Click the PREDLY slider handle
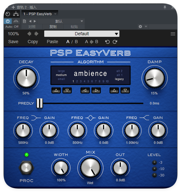 (x=39, y=103)
